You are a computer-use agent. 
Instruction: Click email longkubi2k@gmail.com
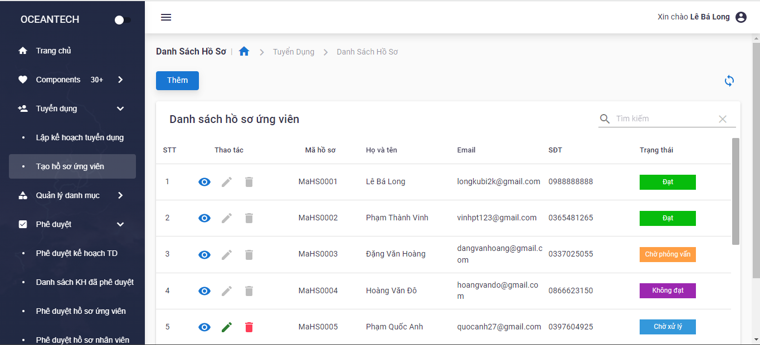pyautogui.click(x=499, y=181)
